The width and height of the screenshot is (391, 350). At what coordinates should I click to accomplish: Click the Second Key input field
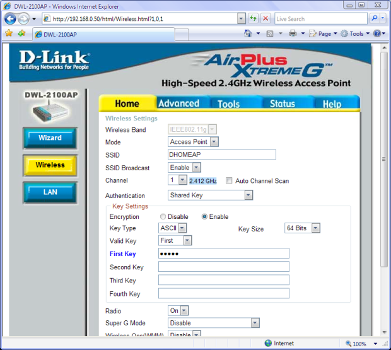tap(224, 267)
